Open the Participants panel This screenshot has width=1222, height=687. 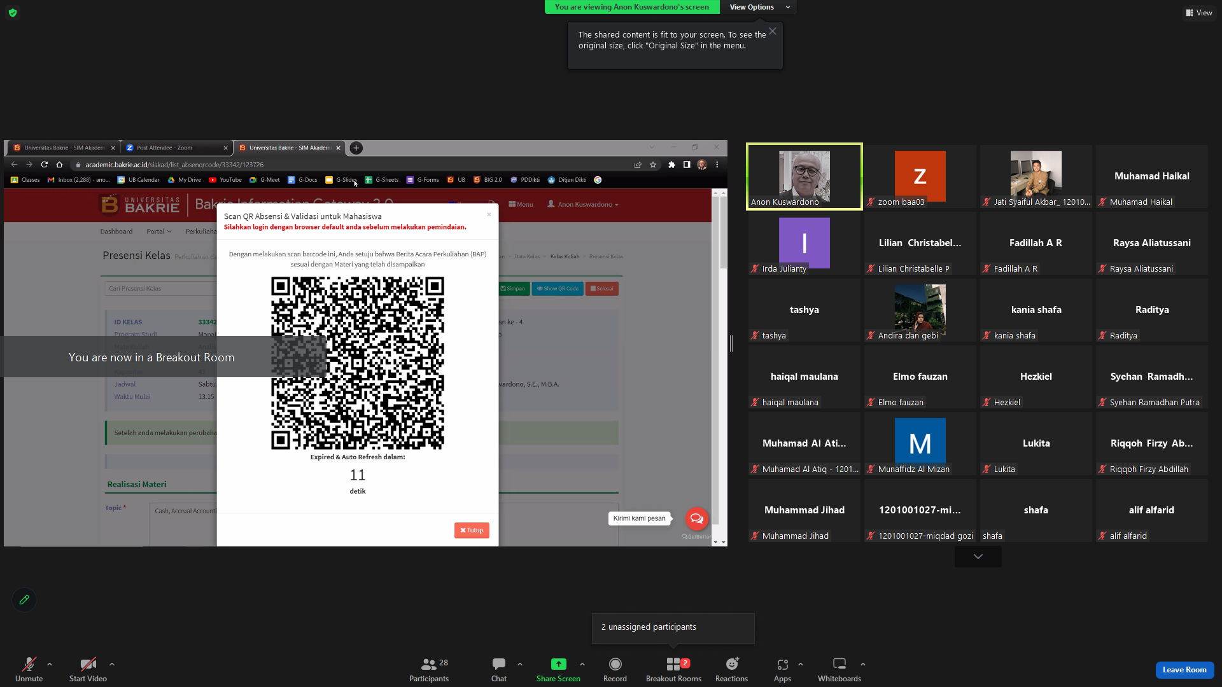[x=429, y=669]
